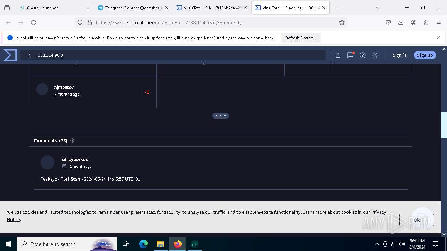Screen dimensions: 447x251
Task: Dismiss the Firefox refresh notification bar
Action: pyautogui.click(x=438, y=38)
